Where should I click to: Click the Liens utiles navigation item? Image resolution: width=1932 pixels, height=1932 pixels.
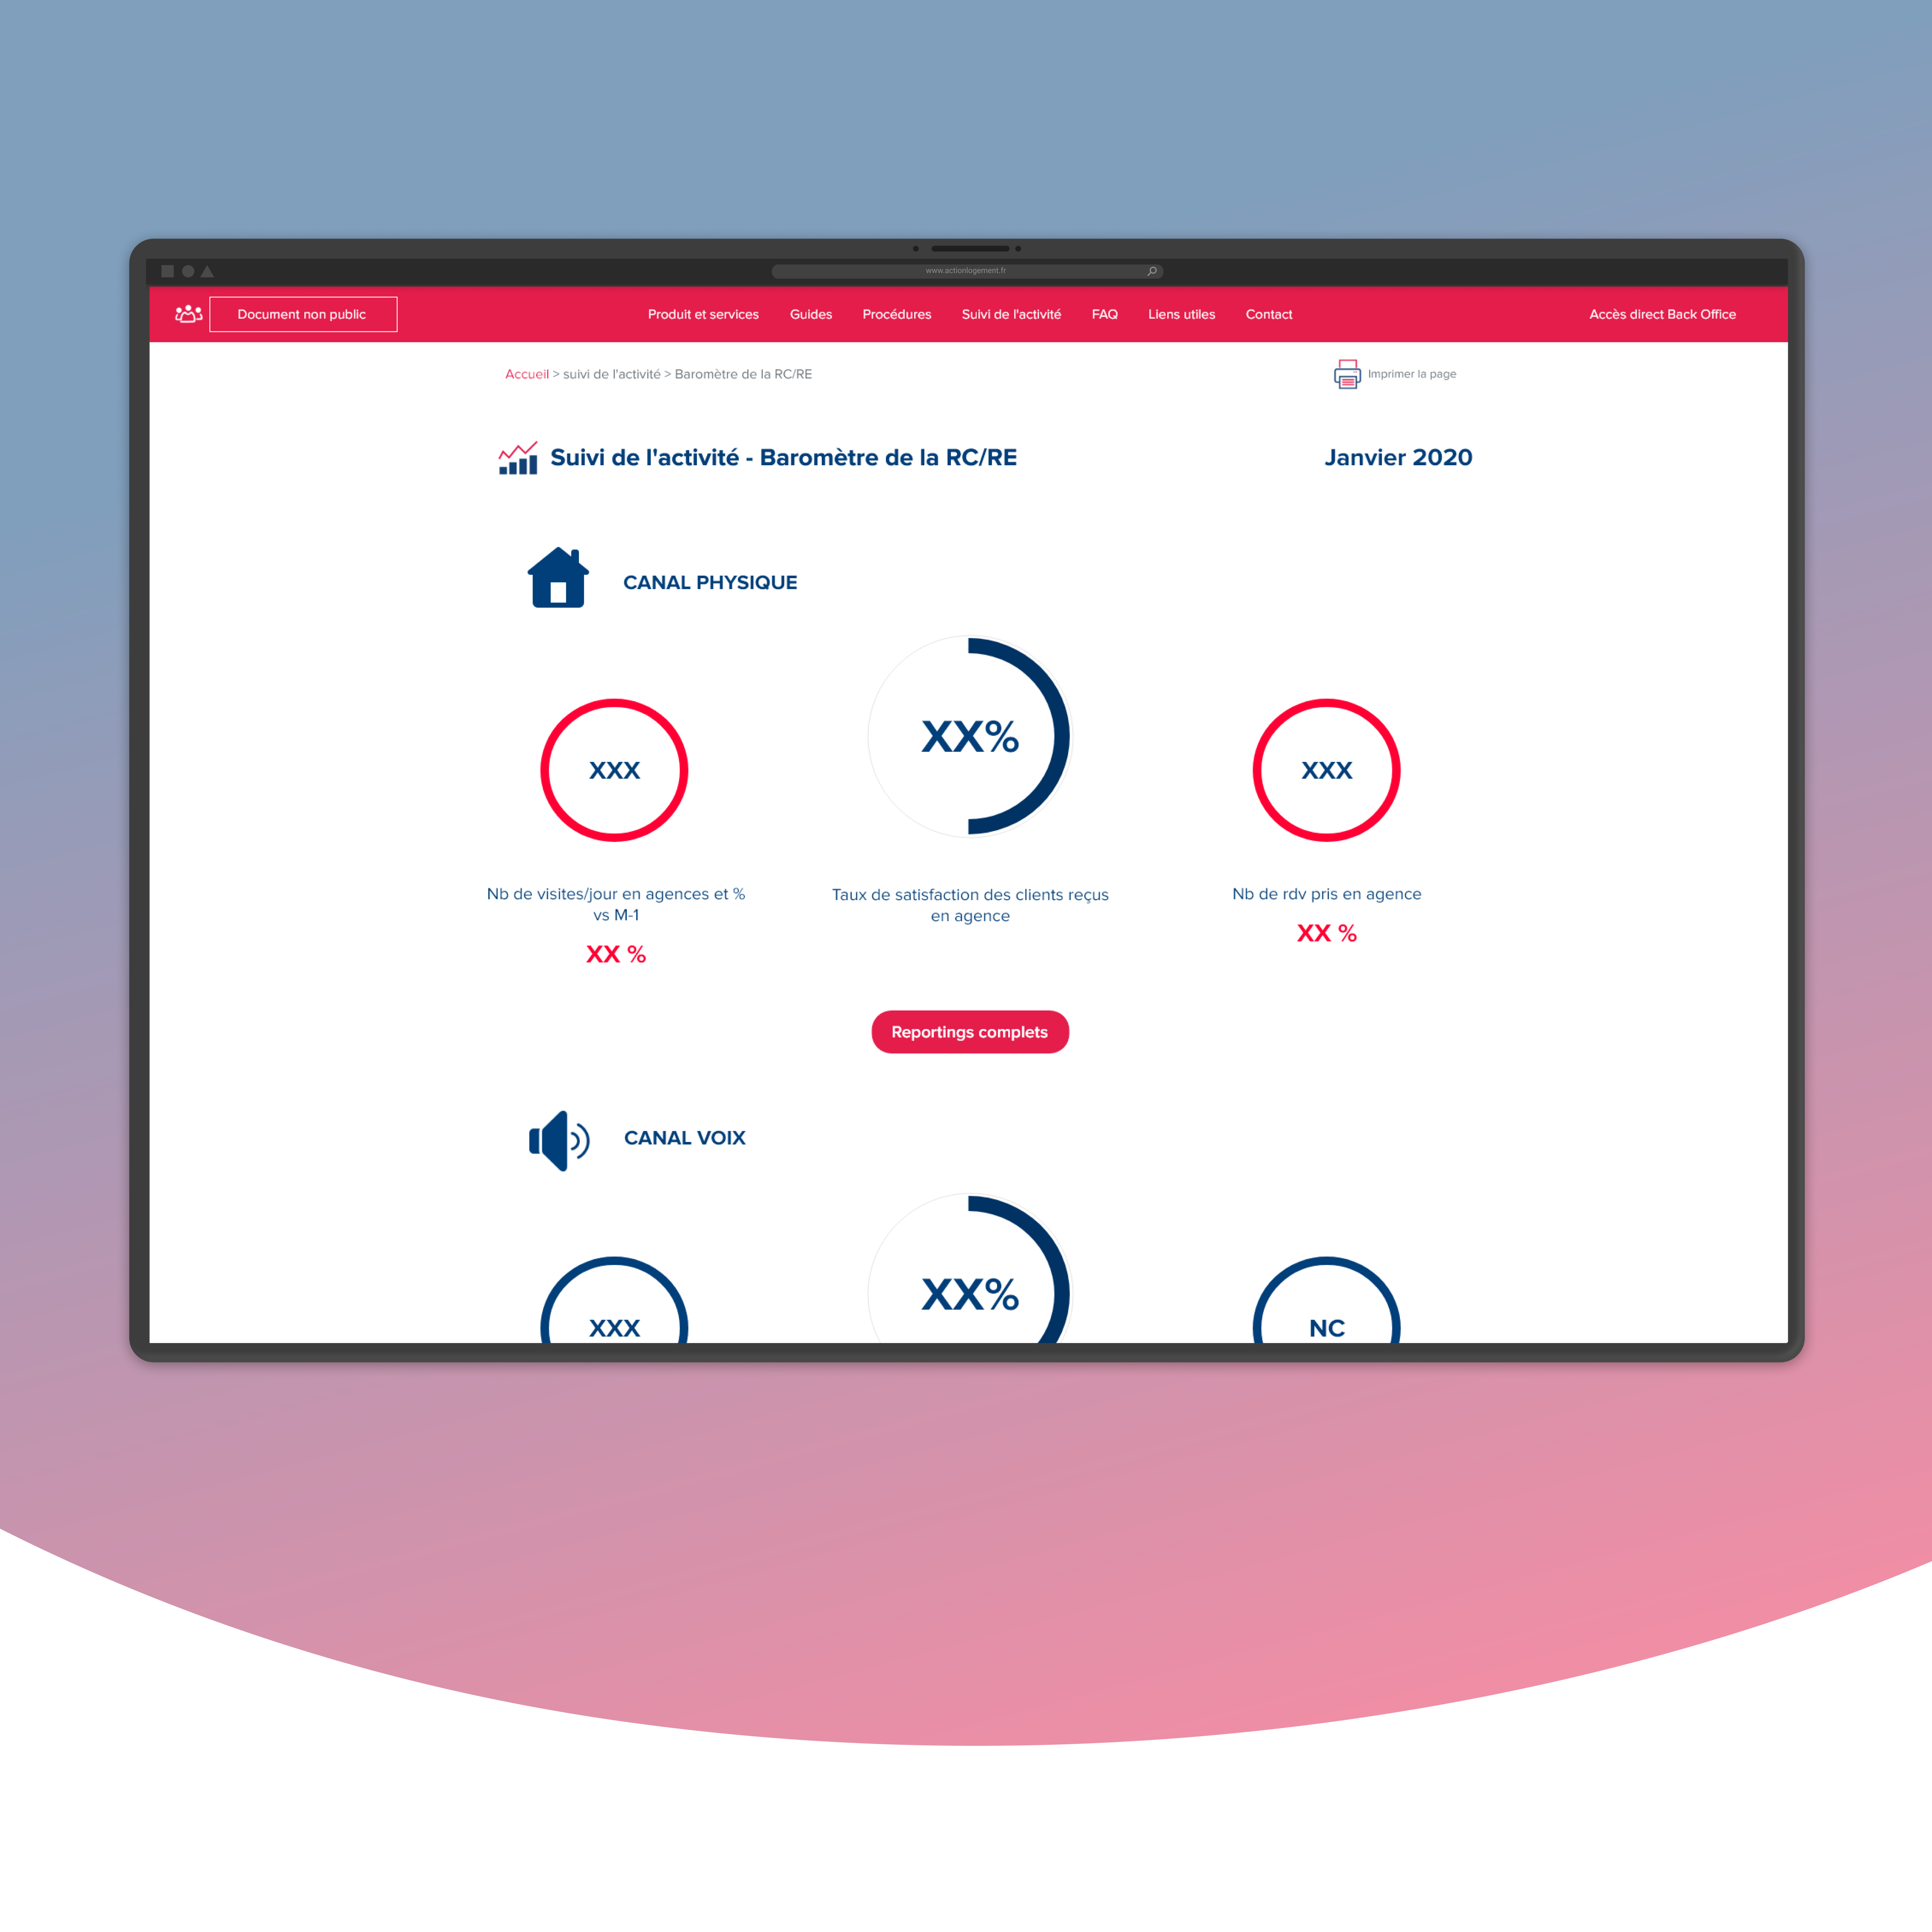pos(1180,315)
